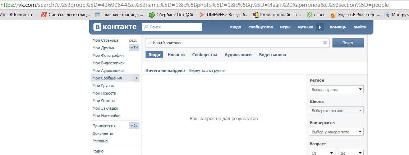Open Радио in sidebar
Viewport: 409px width, 155px height.
click(x=98, y=151)
